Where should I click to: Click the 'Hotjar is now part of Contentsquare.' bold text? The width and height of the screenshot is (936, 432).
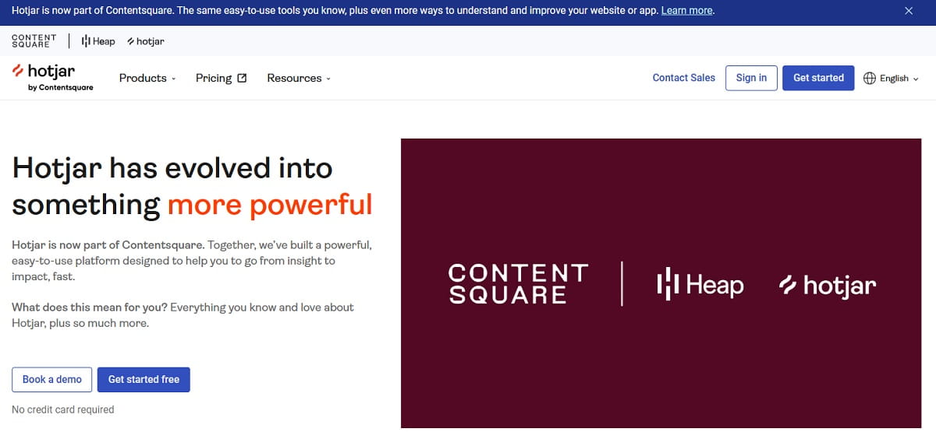point(108,245)
